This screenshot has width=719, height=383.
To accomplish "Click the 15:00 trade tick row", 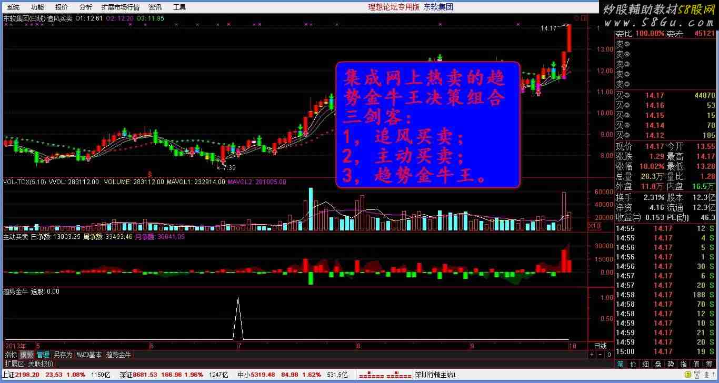I will (665, 351).
